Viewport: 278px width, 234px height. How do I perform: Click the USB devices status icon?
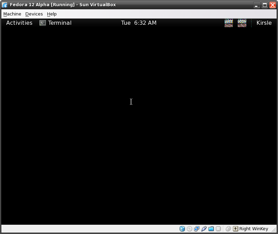click(x=204, y=229)
